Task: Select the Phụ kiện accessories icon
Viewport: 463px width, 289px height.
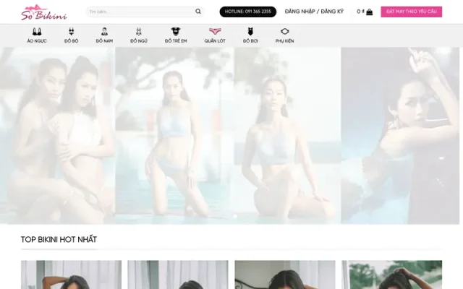Action: click(284, 31)
